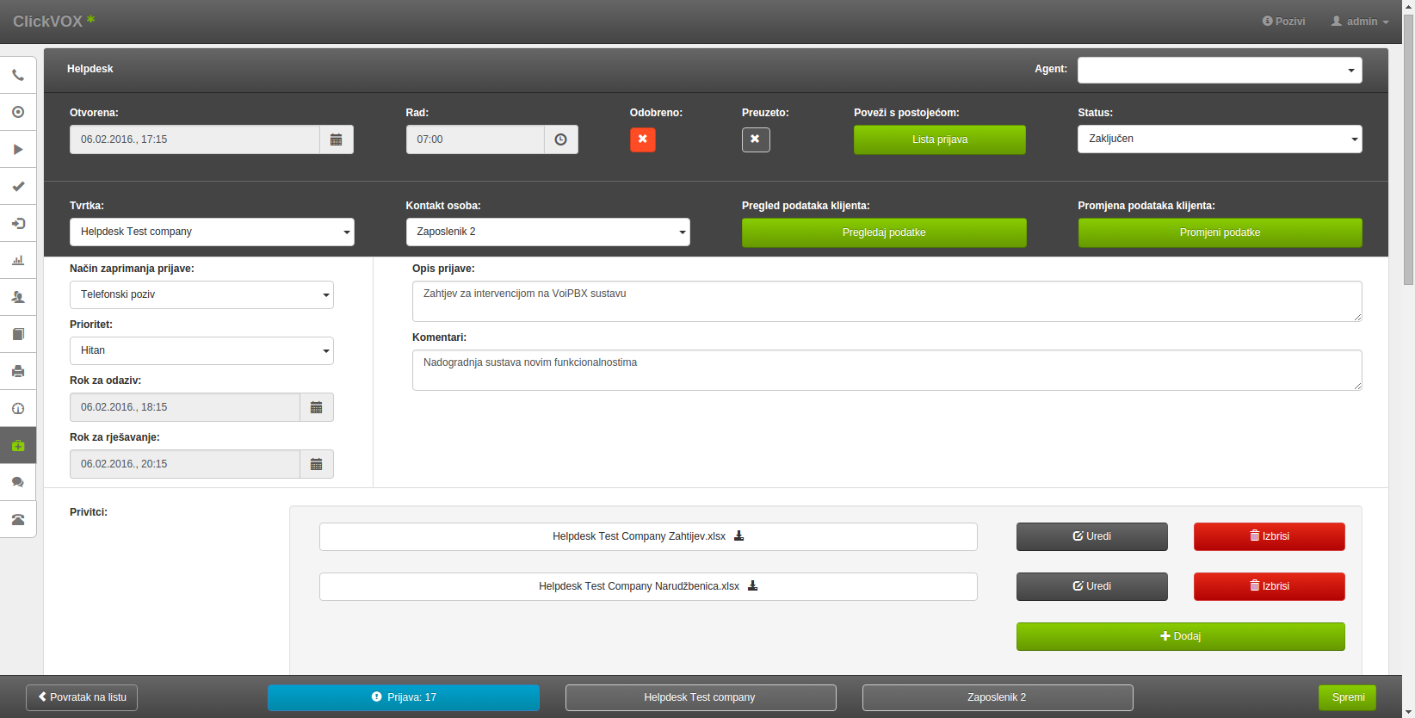The height and width of the screenshot is (718, 1415).
Task: Open the bar chart statistics sidebar icon
Action: 18,260
